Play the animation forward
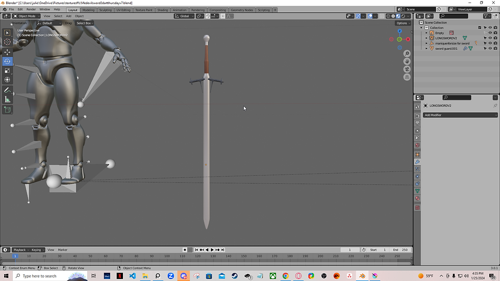This screenshot has width=500, height=281. [x=212, y=250]
